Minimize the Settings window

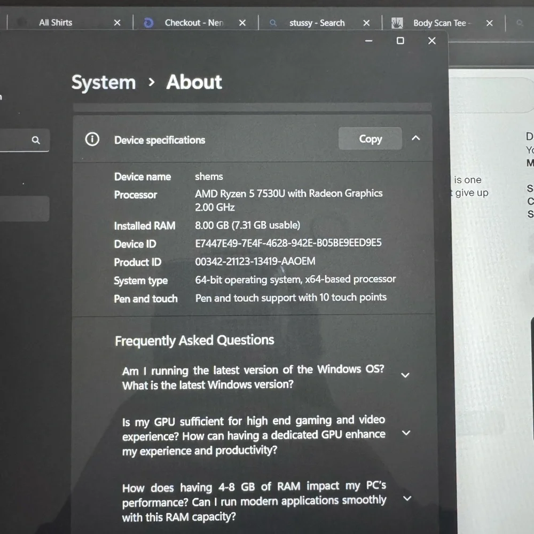[x=369, y=41]
